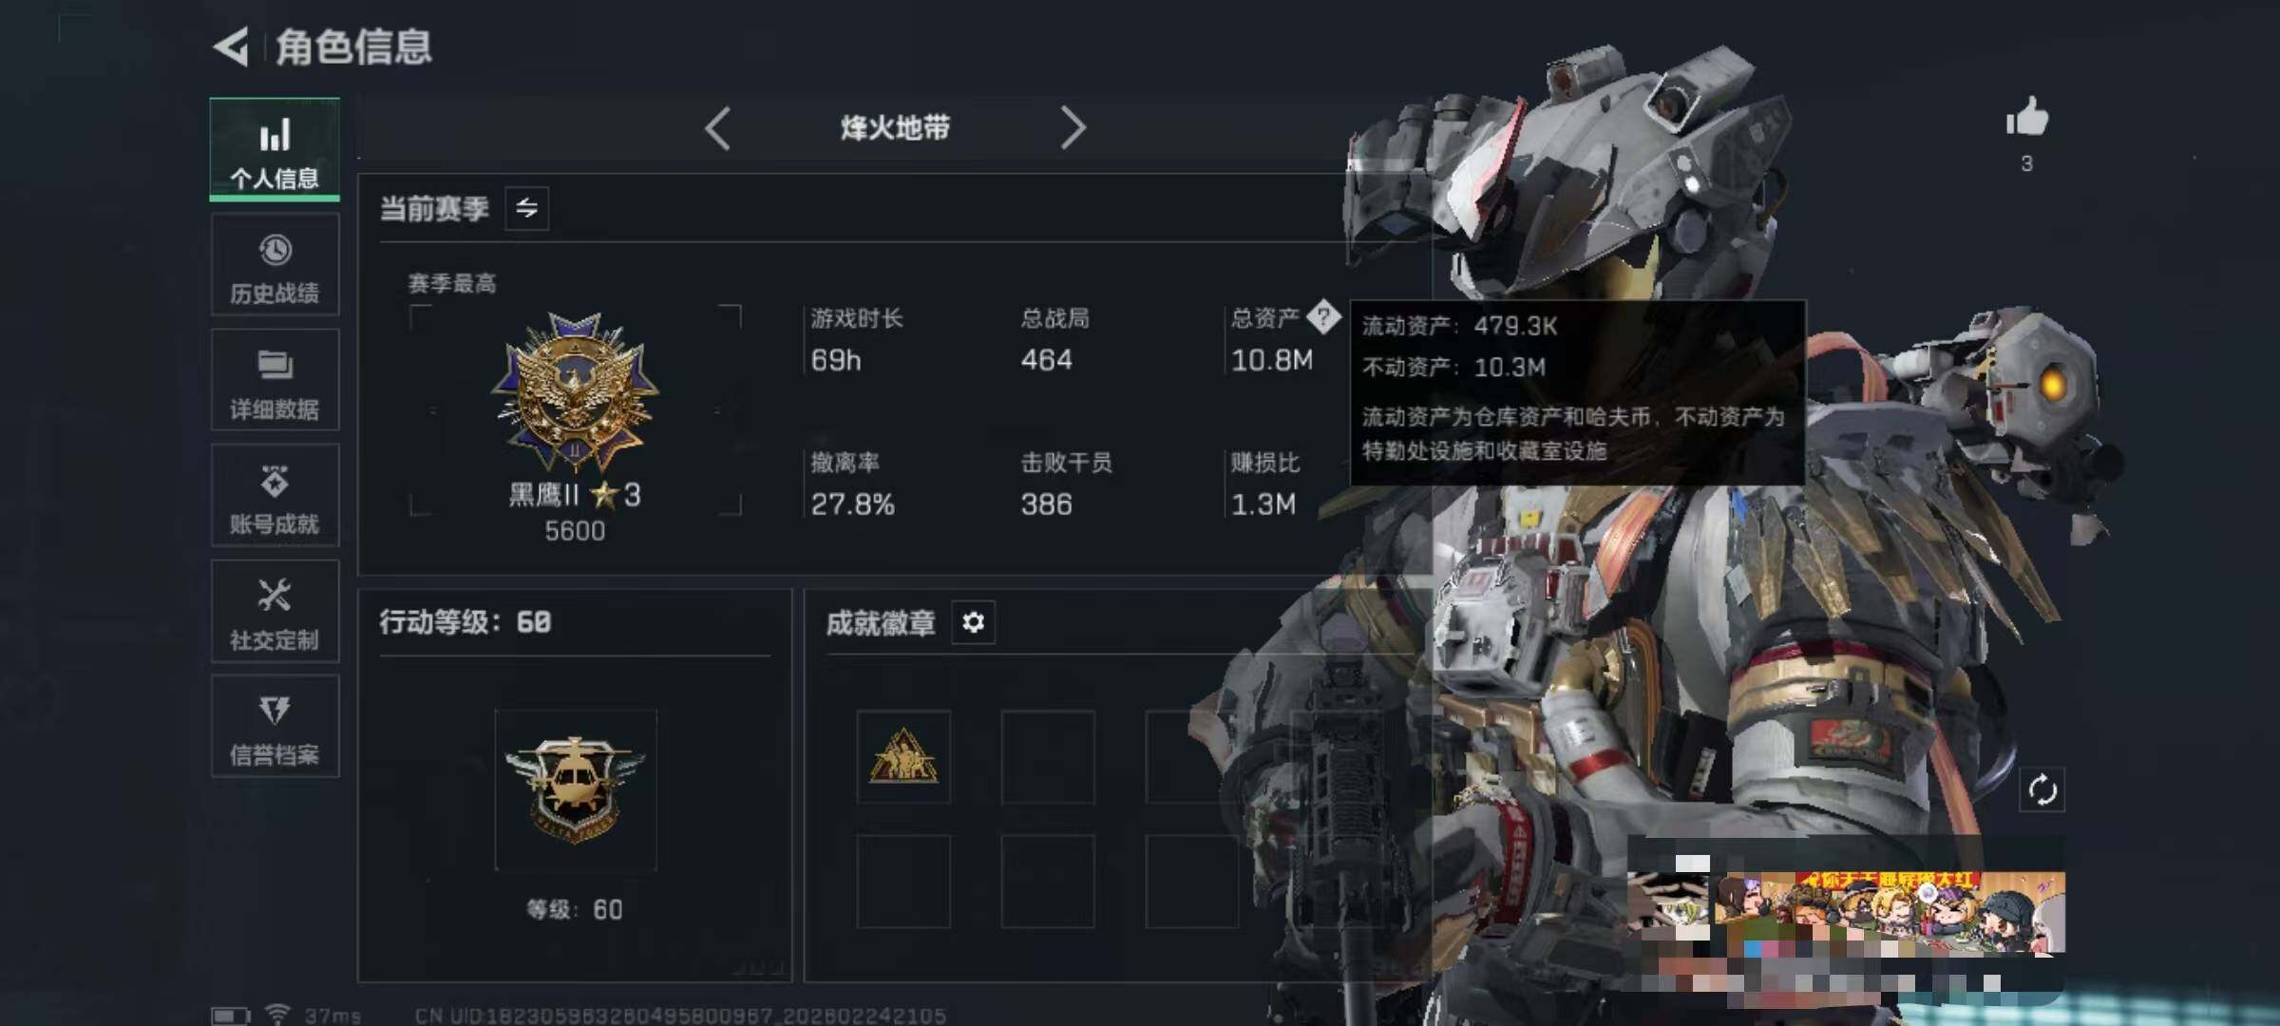The image size is (2280, 1026).
Task: Rotate the character model with refresh icon
Action: pos(2042,789)
